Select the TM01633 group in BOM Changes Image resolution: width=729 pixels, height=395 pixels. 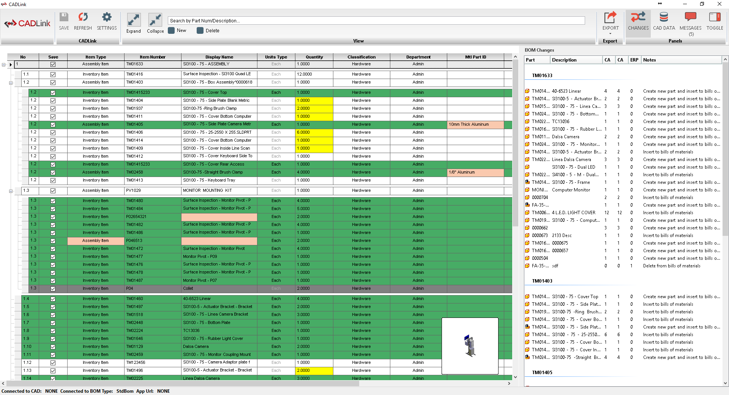coord(542,76)
